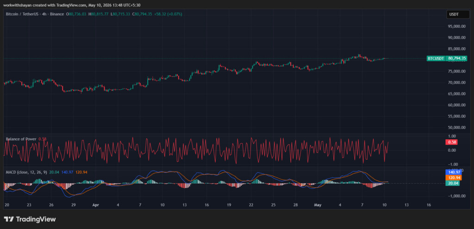Click the 25 date axis label
Image resolution: width=474 pixels, height=229 pixels.
pyautogui.click(x=273, y=205)
